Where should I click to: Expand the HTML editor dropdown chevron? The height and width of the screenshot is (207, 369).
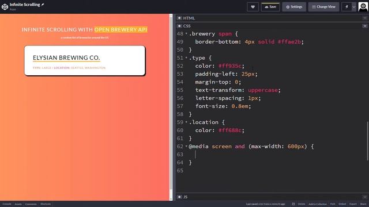tap(365, 18)
